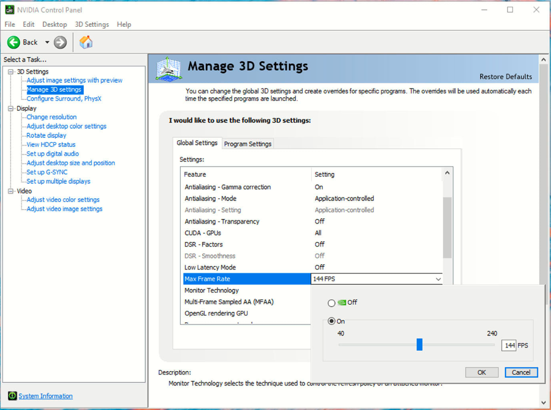Collapse the Display tree node

pos(11,109)
